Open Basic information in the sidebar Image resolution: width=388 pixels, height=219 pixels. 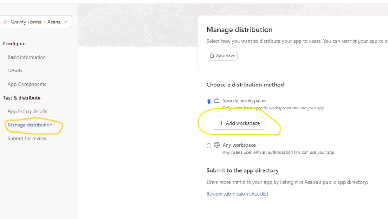tap(27, 57)
